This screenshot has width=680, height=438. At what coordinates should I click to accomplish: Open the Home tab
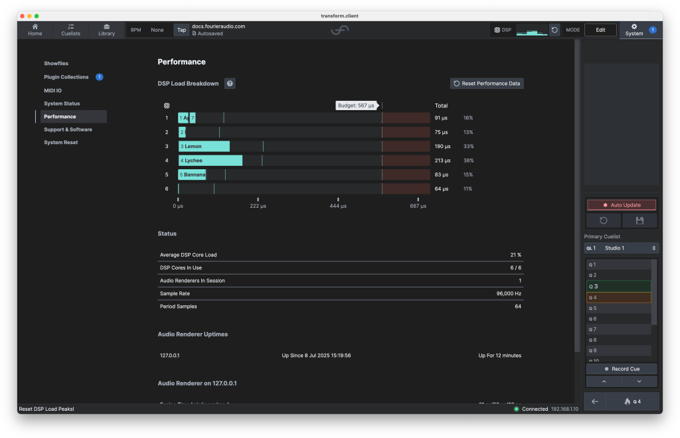(x=35, y=30)
